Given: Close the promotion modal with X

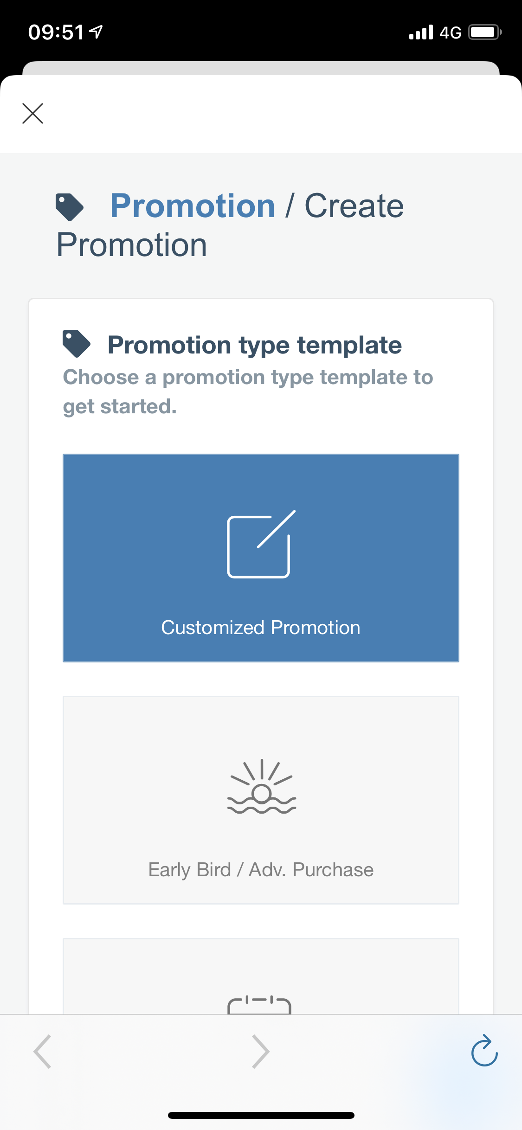Looking at the screenshot, I should (32, 114).
